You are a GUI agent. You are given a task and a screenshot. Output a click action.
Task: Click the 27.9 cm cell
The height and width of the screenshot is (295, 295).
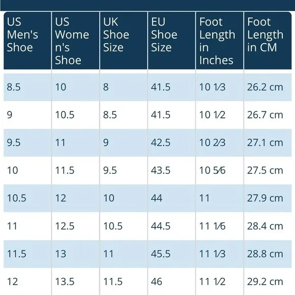coord(268,198)
